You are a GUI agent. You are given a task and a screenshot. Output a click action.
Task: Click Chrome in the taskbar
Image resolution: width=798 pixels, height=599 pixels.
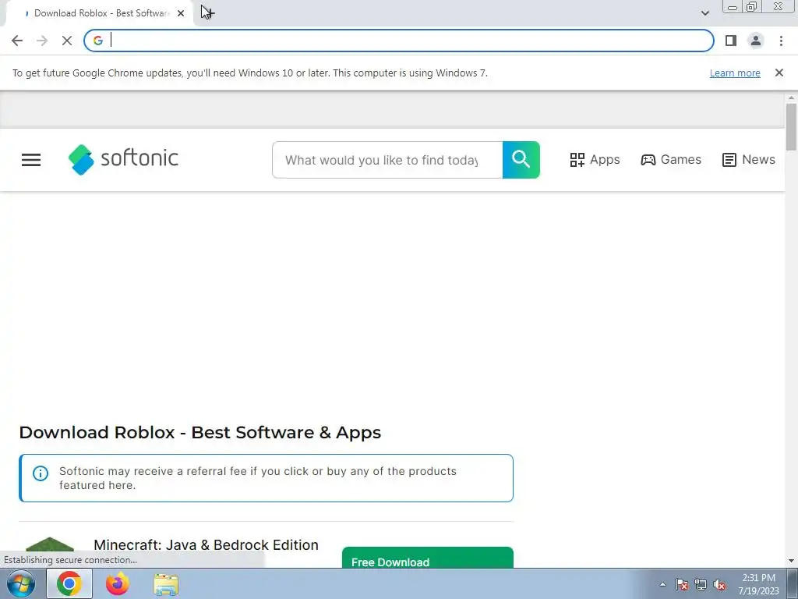coord(69,584)
